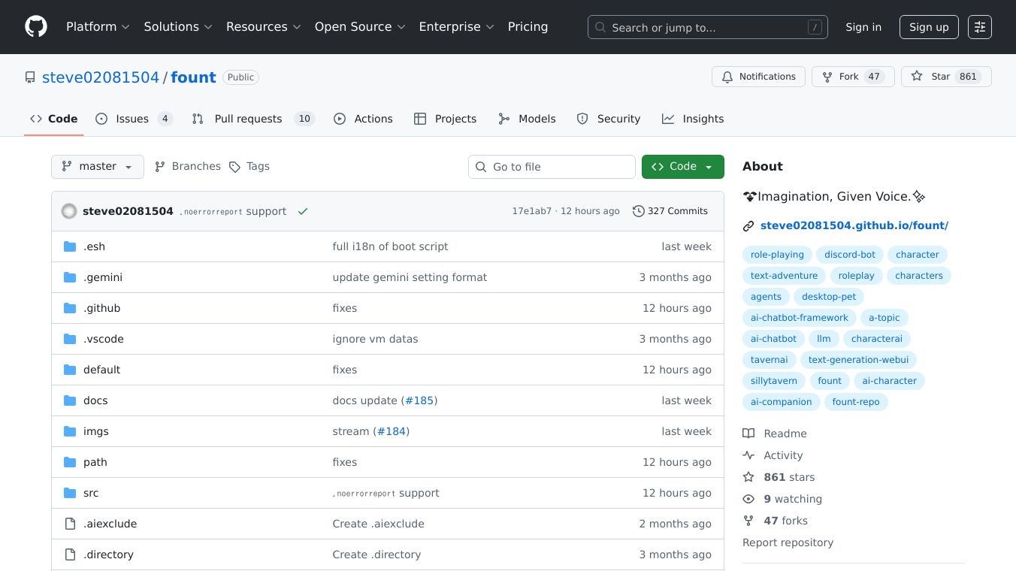Open the 327 Commits history
The image size is (1016, 571).
click(670, 211)
